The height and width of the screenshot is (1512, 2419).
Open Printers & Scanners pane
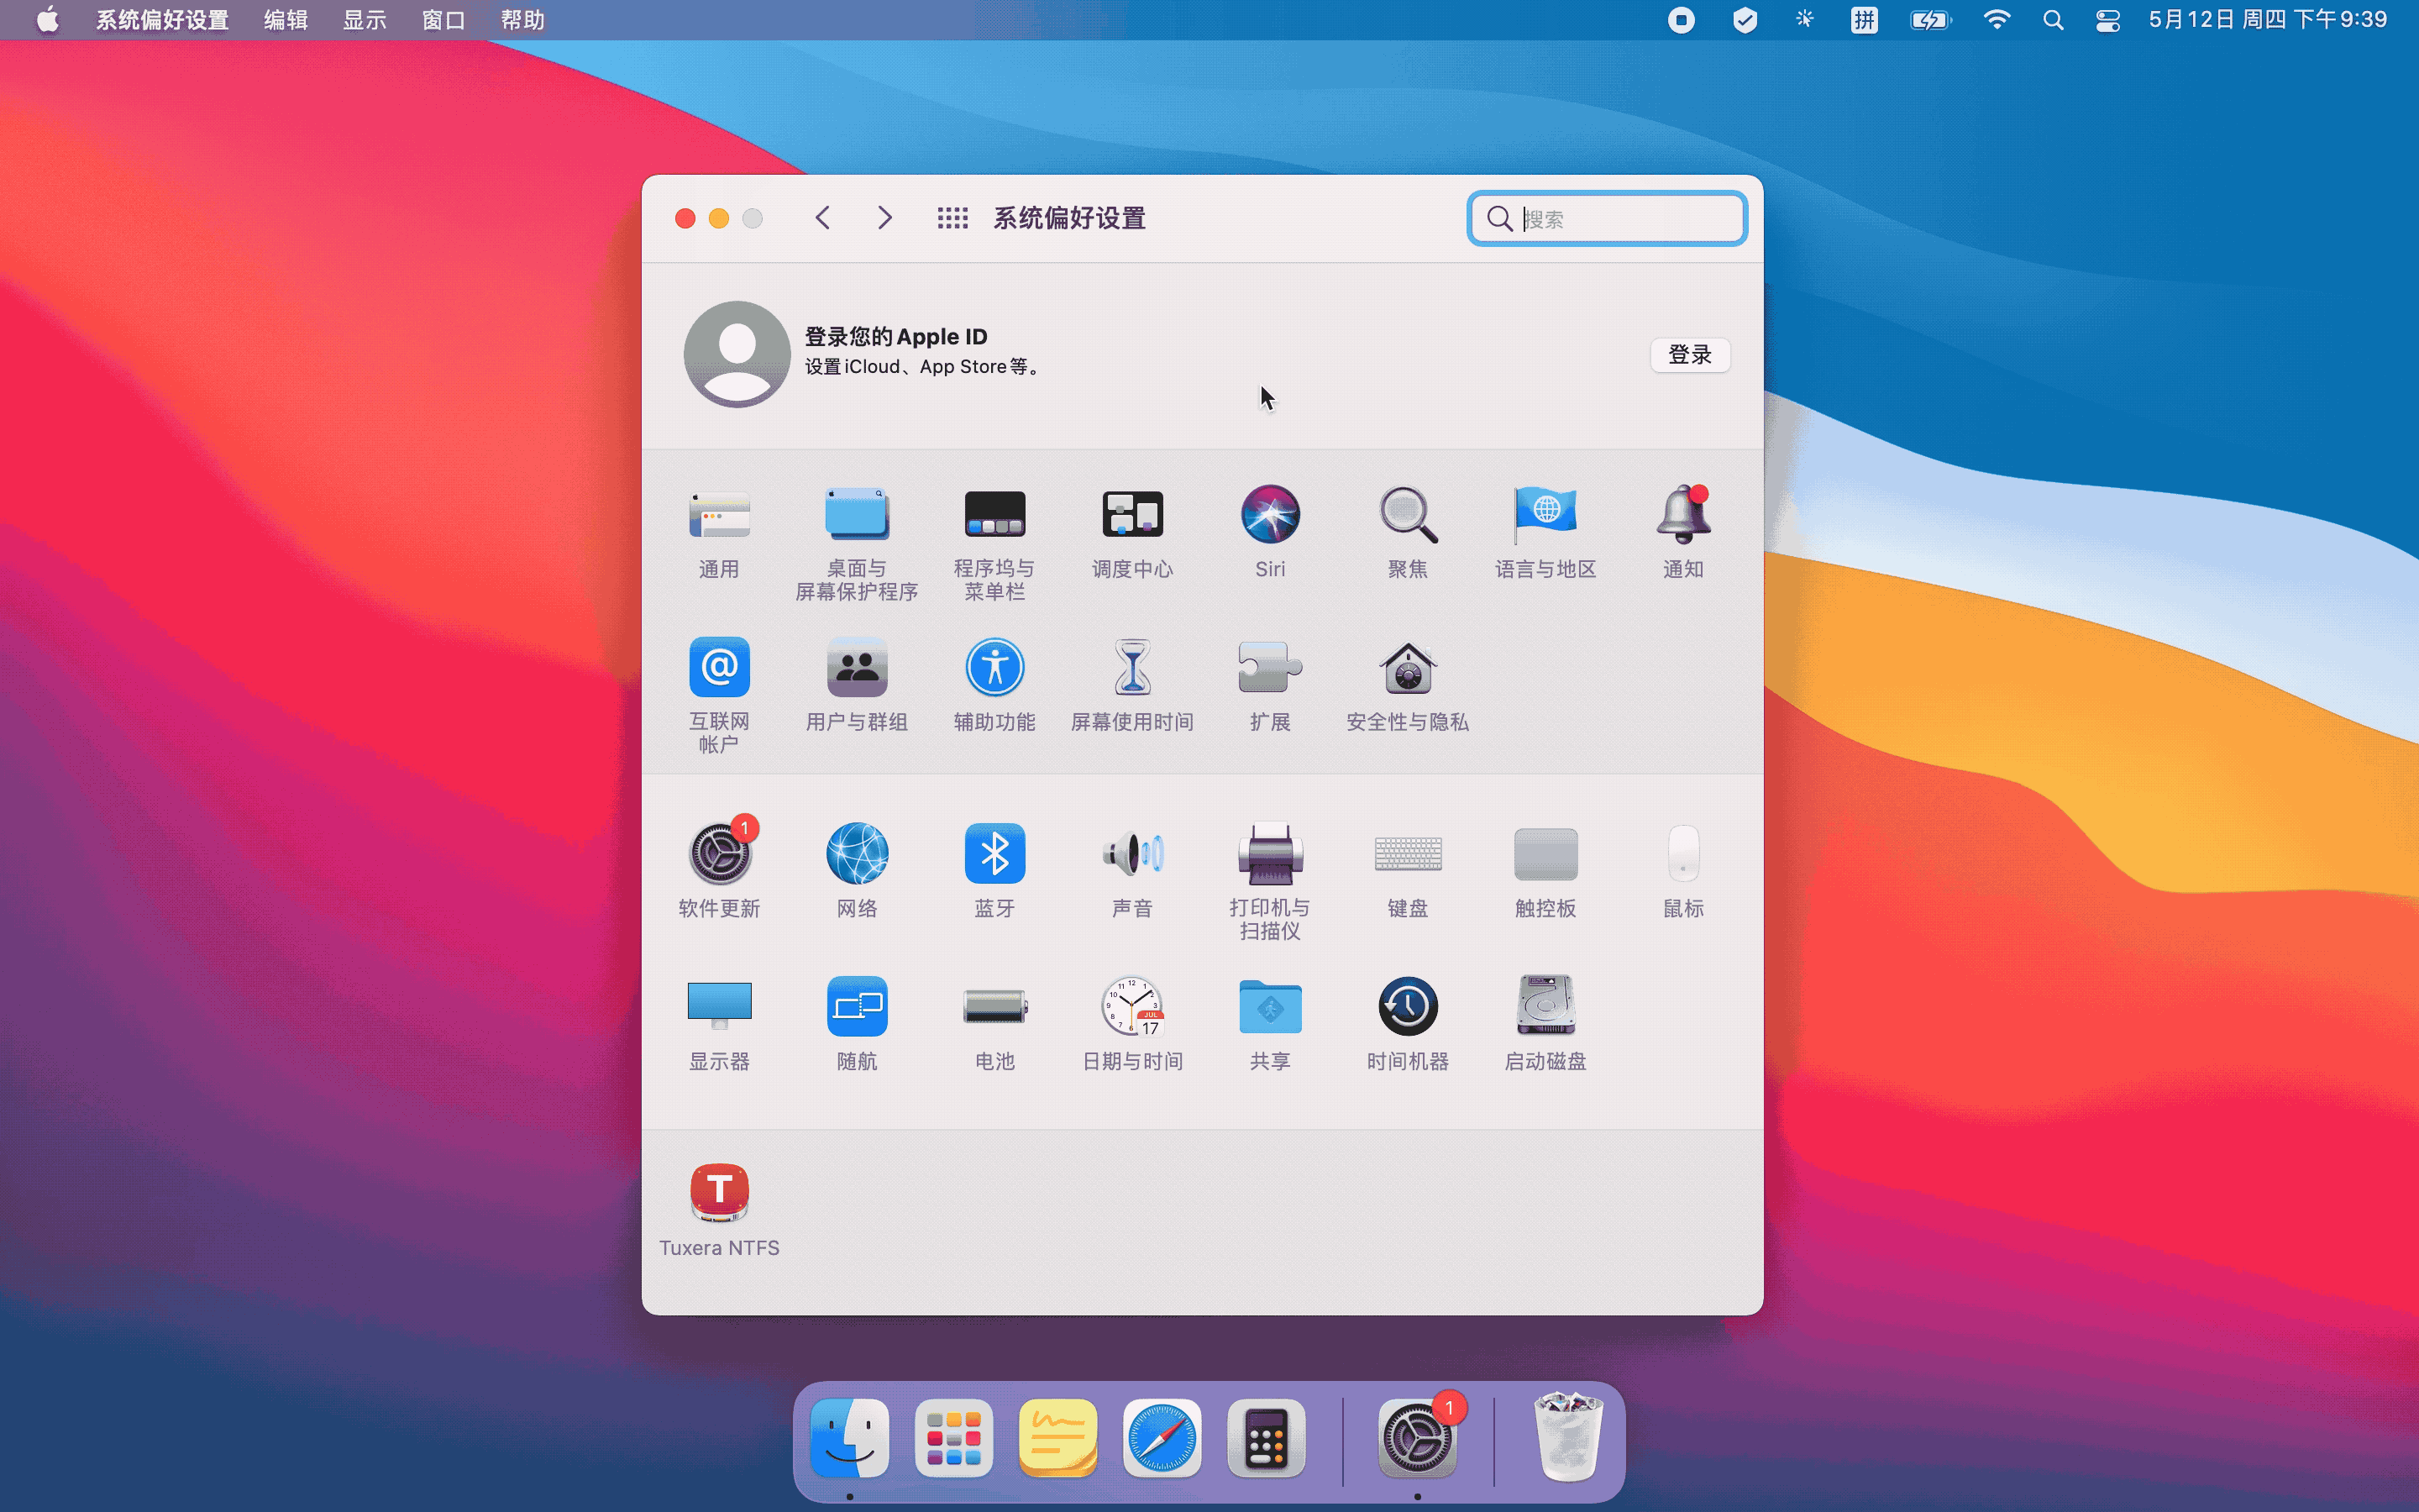1269,854
